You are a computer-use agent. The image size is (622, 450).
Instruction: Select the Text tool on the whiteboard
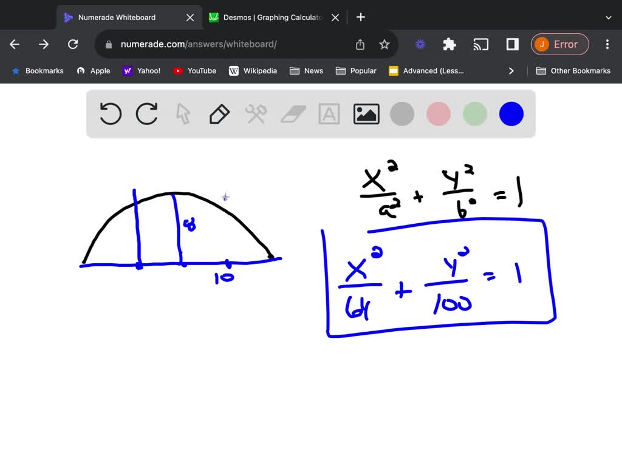[329, 113]
